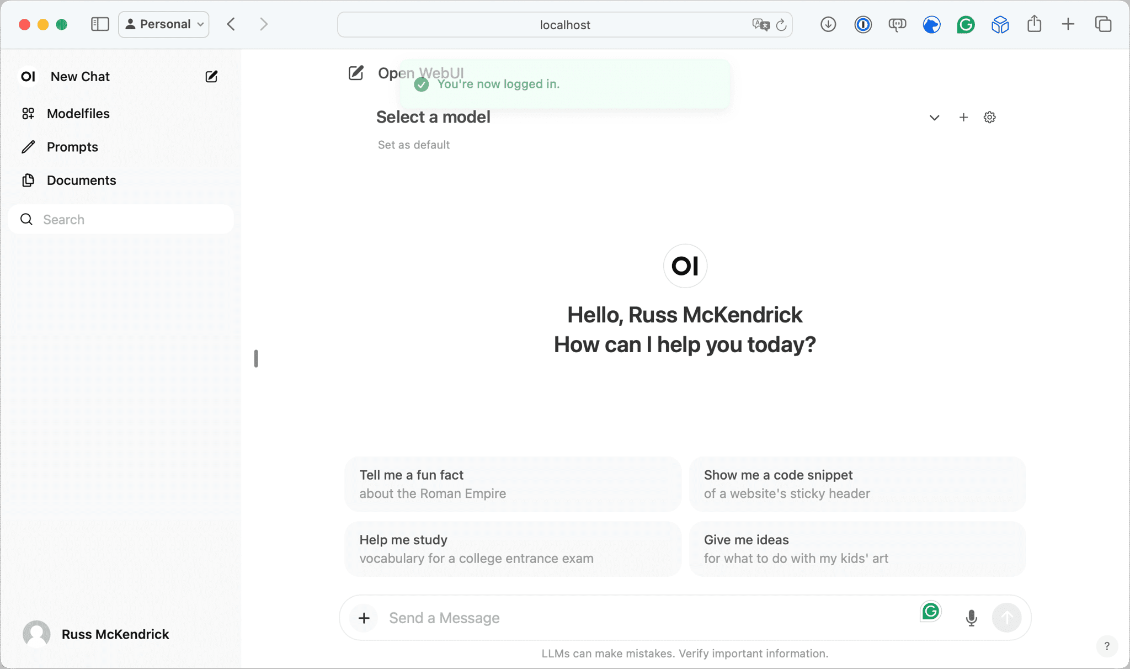Click the sidebar Search field
Viewport: 1130px width, 669px height.
pos(121,220)
